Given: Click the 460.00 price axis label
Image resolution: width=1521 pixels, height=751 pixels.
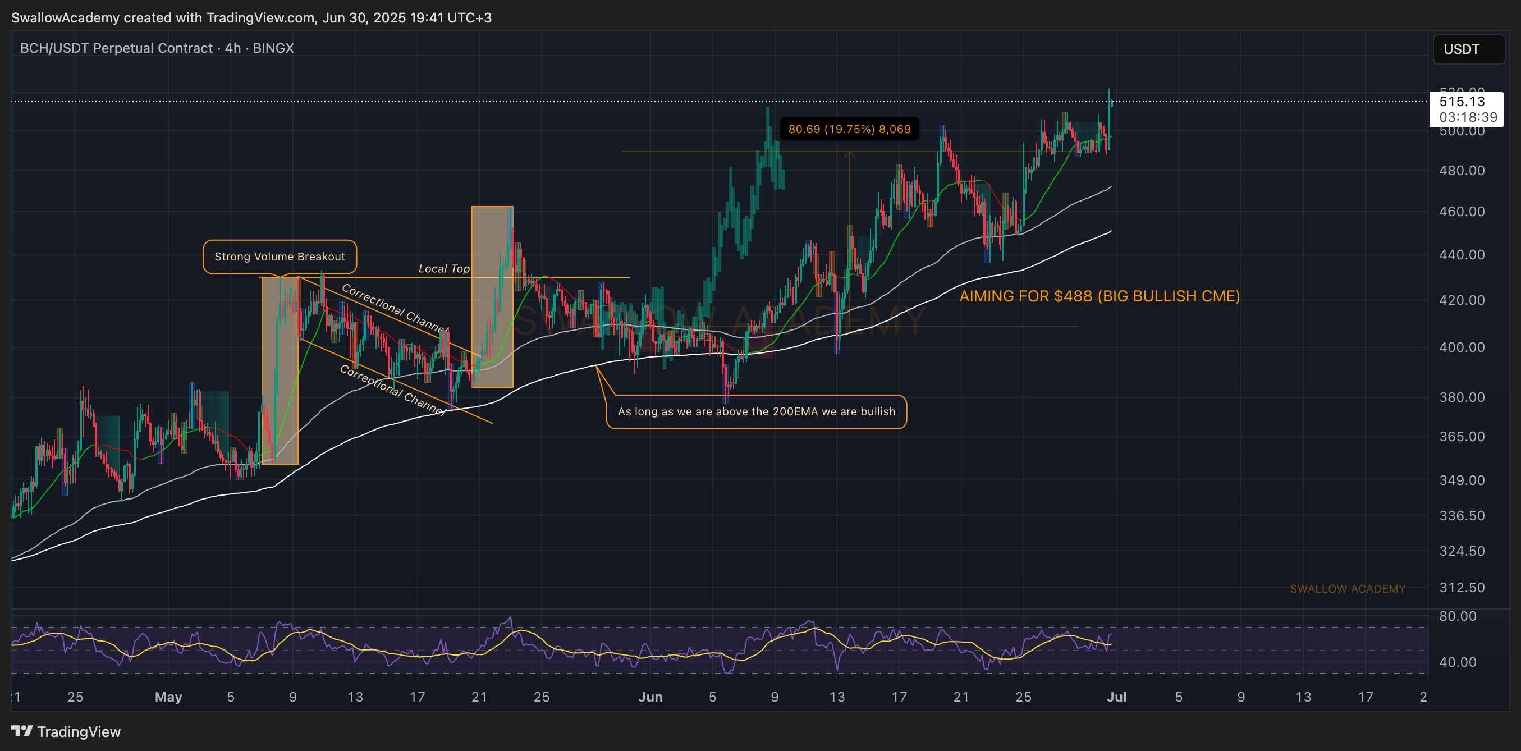Looking at the screenshot, I should (1462, 212).
